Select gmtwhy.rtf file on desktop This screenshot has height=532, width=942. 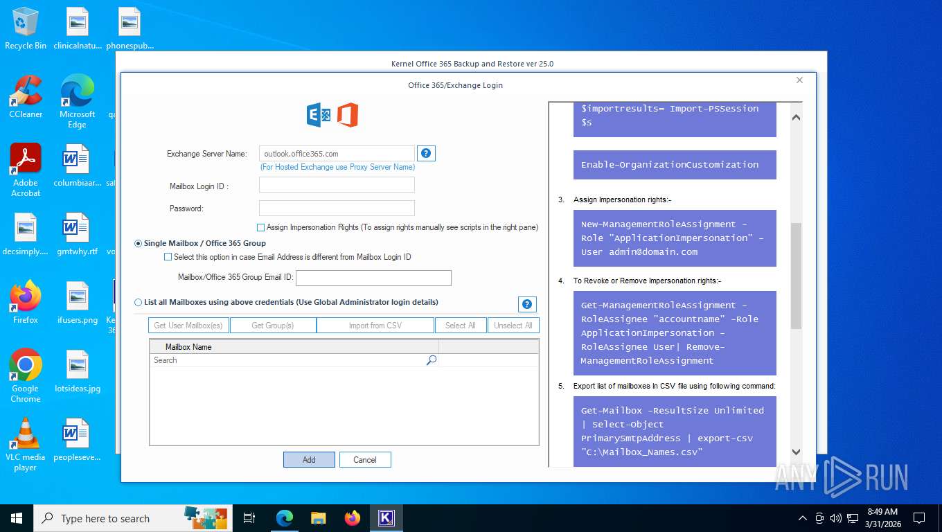[x=77, y=235]
